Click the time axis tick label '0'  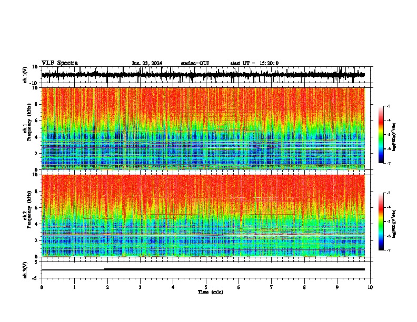click(42, 287)
